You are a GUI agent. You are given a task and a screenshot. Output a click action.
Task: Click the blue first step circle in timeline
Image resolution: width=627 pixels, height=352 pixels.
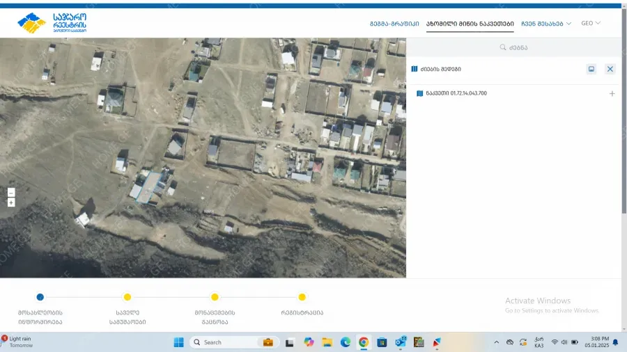tap(40, 297)
